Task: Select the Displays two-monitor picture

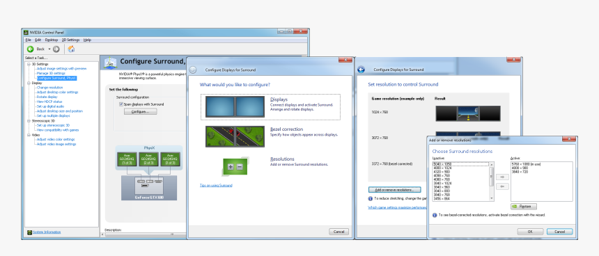Action: pos(235,106)
